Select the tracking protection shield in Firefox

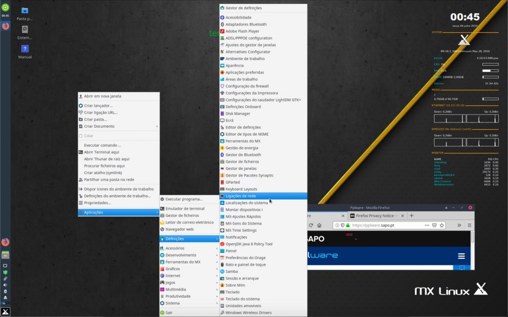click(x=343, y=225)
